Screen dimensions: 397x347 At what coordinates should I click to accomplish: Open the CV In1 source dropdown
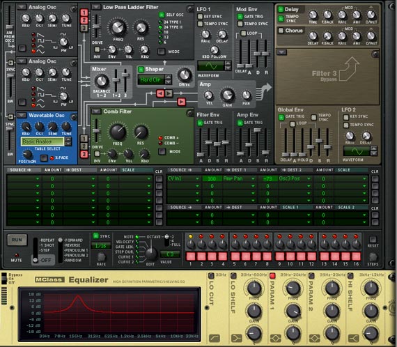pos(197,179)
